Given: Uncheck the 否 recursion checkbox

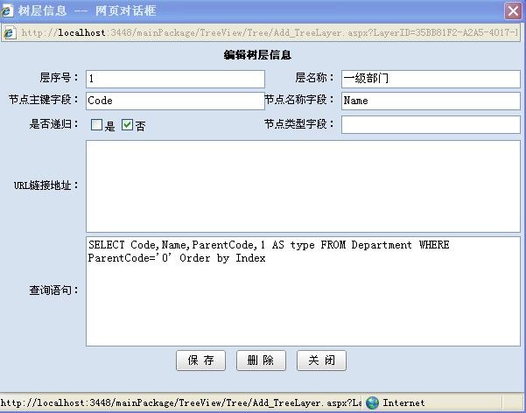Looking at the screenshot, I should click(x=127, y=125).
